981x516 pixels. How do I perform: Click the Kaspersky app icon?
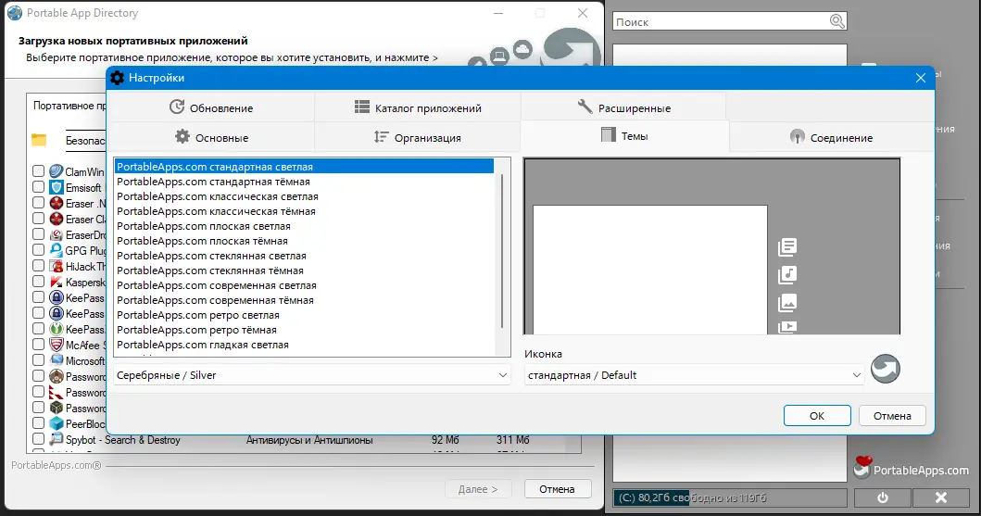click(57, 282)
